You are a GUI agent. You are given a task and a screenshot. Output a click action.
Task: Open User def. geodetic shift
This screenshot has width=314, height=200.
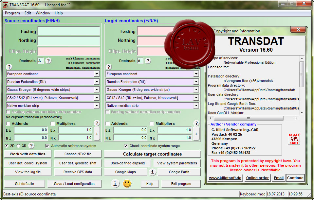pos(78,163)
